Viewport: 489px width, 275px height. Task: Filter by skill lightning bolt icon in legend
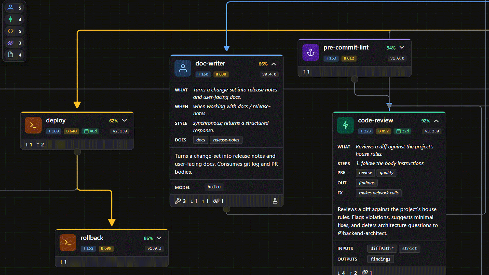[10, 19]
